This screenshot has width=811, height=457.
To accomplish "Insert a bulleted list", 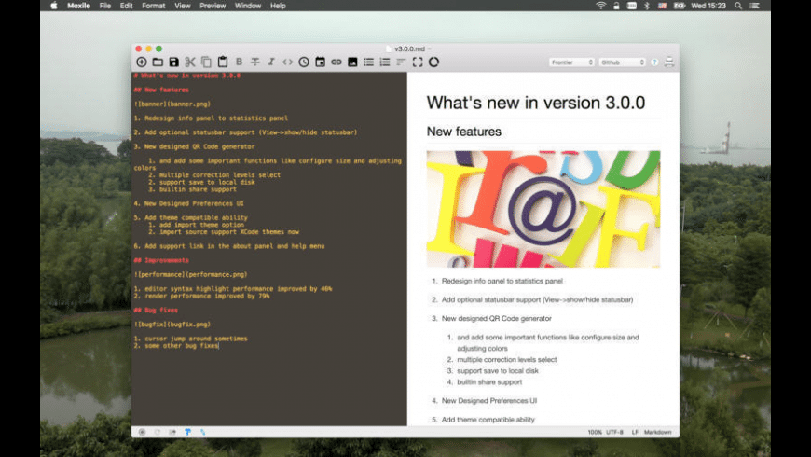I will click(x=369, y=62).
